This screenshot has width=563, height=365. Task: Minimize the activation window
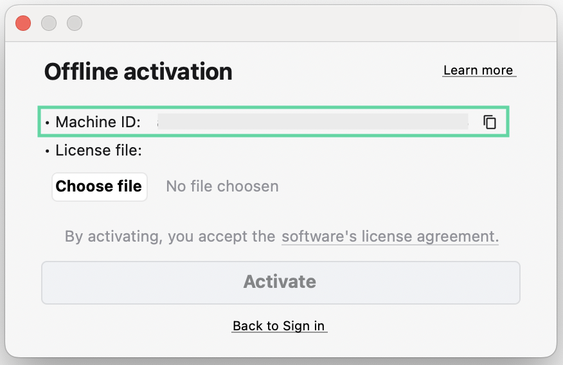[x=49, y=23]
